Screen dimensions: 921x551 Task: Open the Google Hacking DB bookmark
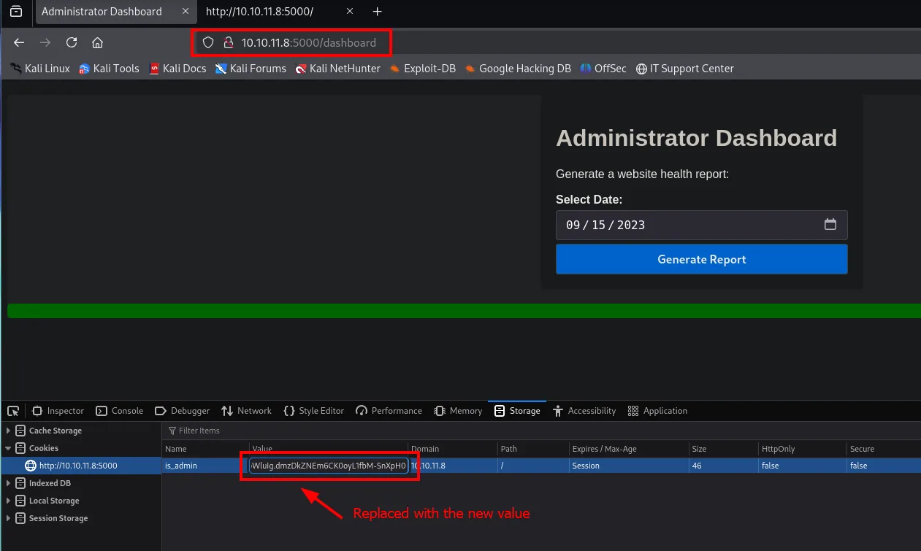point(518,69)
